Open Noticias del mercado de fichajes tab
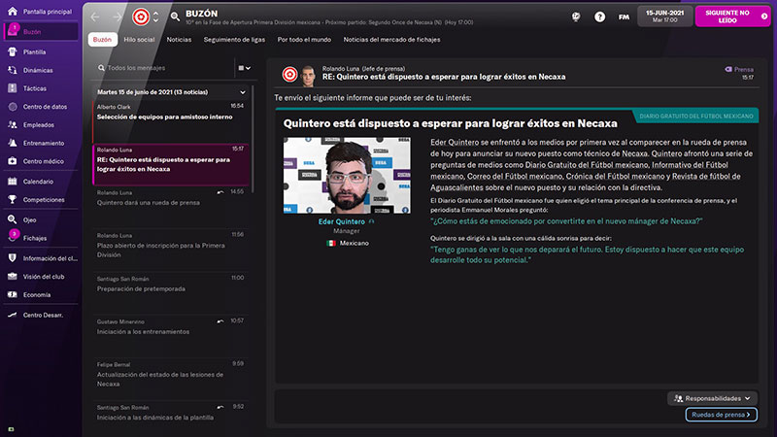 point(391,40)
